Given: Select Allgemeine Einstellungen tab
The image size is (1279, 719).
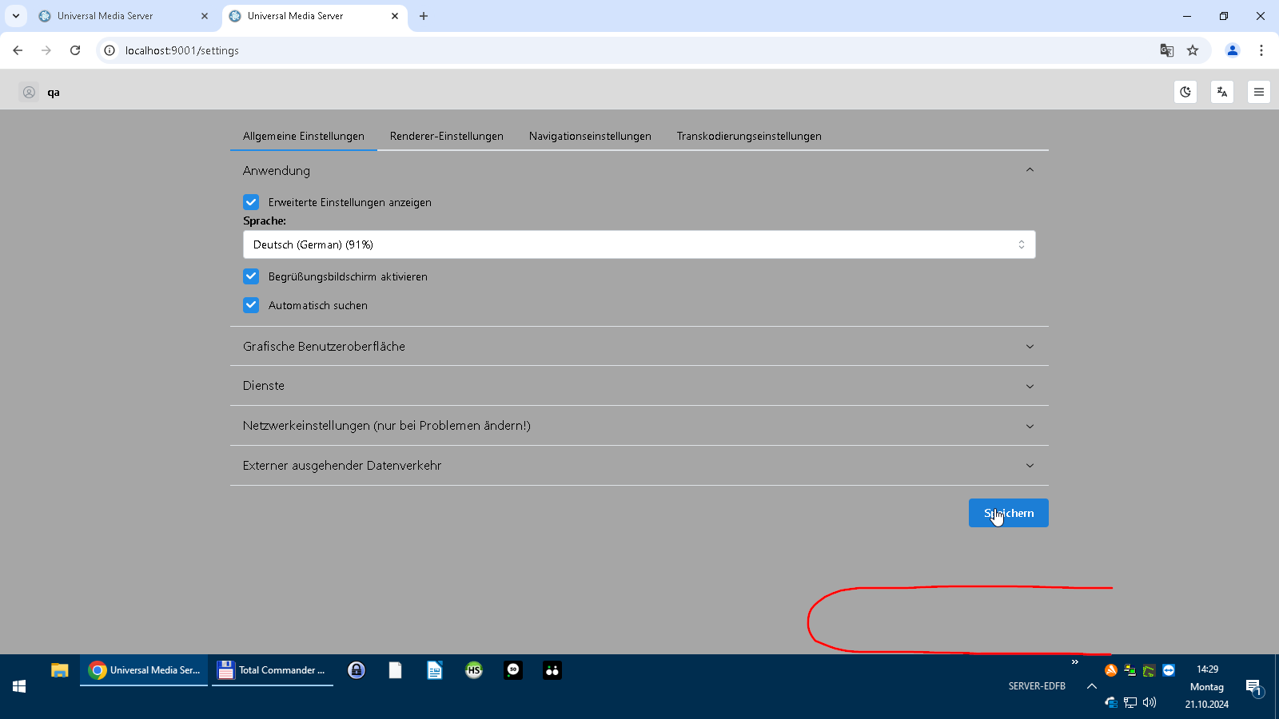Looking at the screenshot, I should (x=304, y=136).
